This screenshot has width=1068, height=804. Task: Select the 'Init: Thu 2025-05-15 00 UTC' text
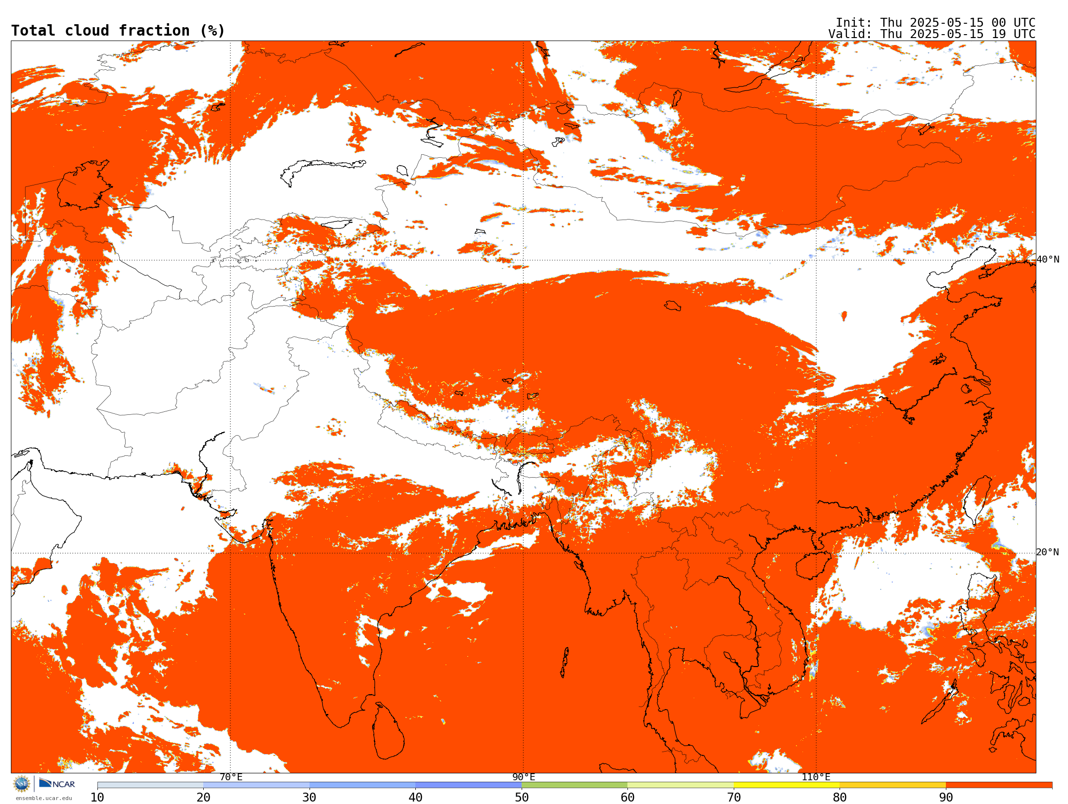pyautogui.click(x=935, y=23)
